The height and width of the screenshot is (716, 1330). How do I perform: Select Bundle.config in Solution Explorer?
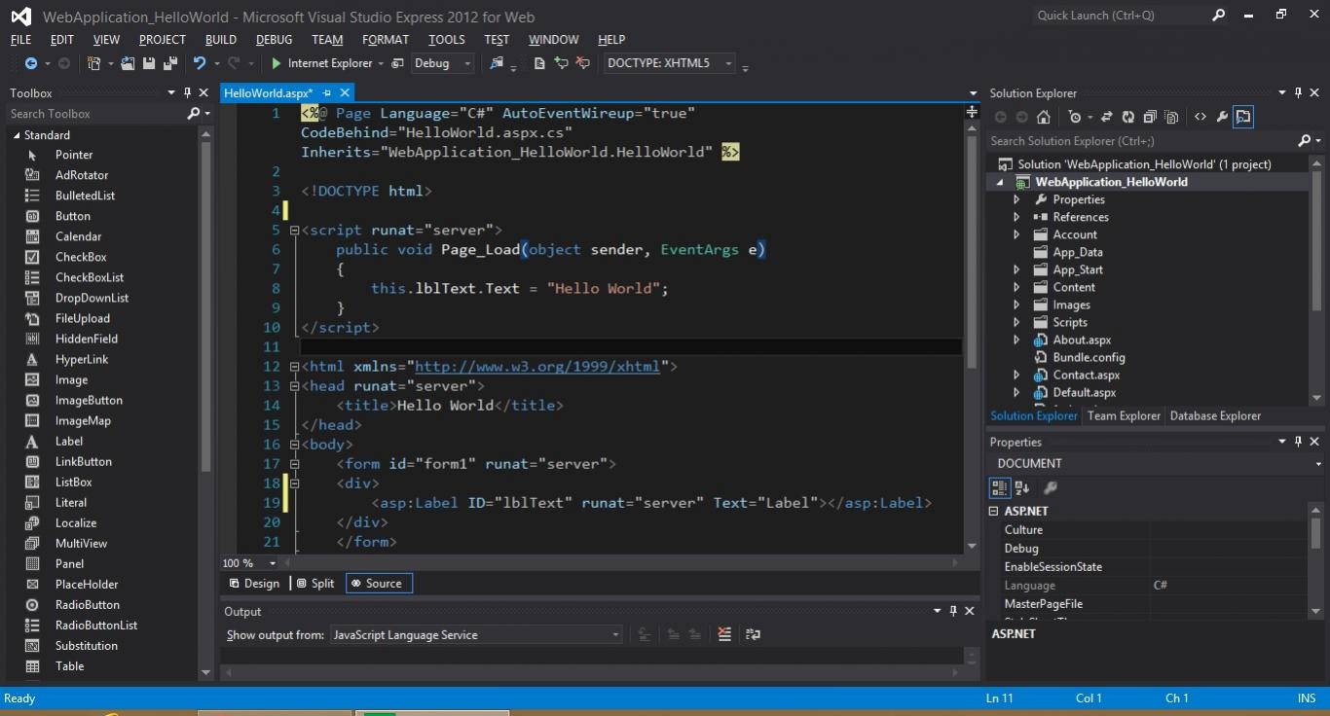point(1089,357)
